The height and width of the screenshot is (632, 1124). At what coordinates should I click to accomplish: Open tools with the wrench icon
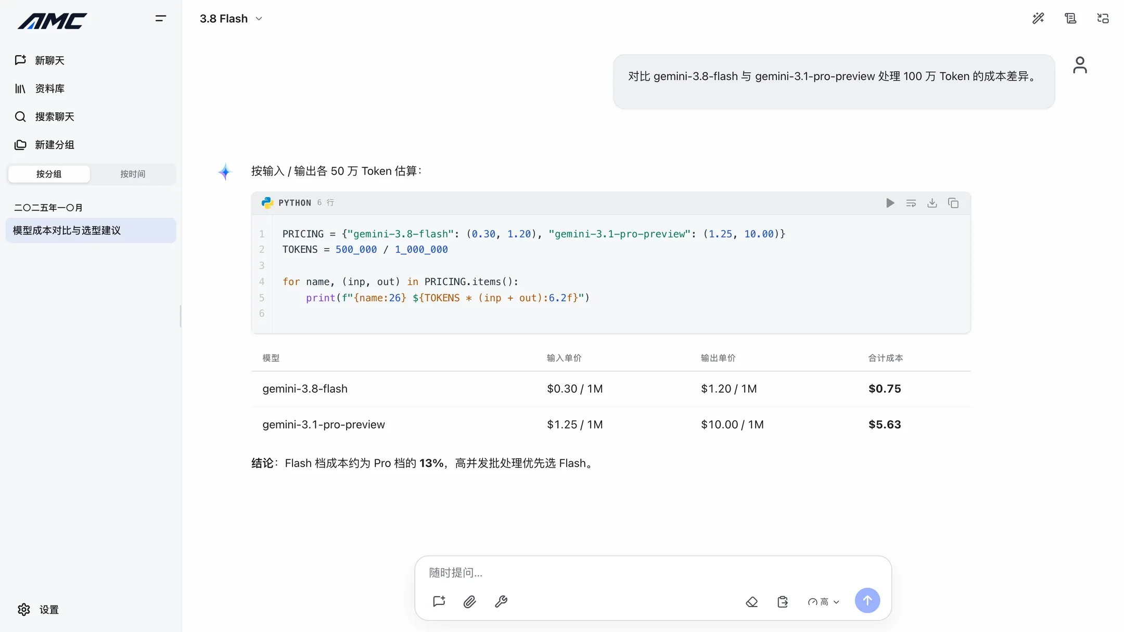(501, 602)
